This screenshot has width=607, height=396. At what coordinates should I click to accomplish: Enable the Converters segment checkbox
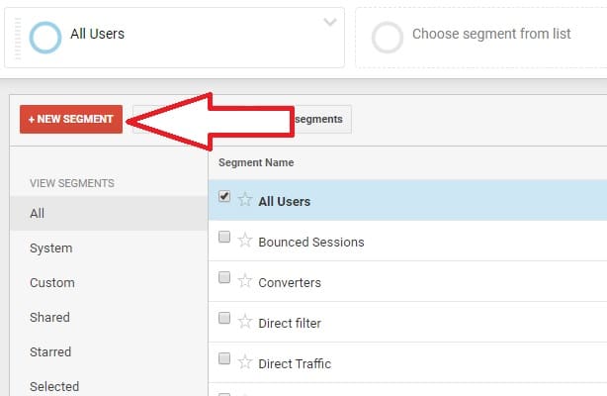tap(224, 277)
